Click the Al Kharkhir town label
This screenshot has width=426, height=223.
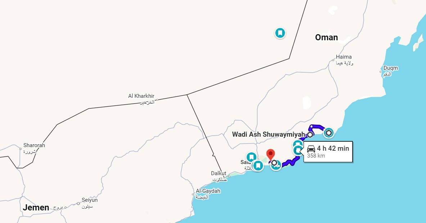pos(141,96)
